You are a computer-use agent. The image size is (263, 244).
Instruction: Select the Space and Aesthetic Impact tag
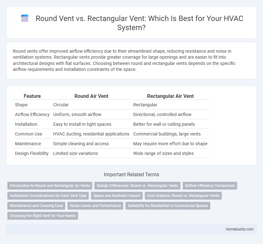[117, 196]
